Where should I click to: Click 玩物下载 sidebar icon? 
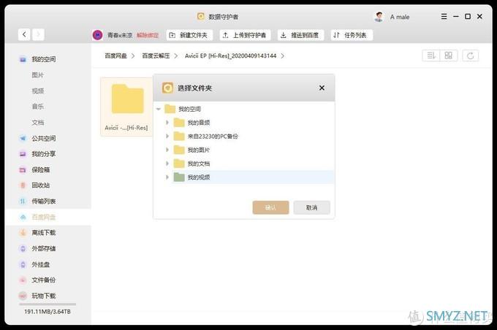point(23,296)
